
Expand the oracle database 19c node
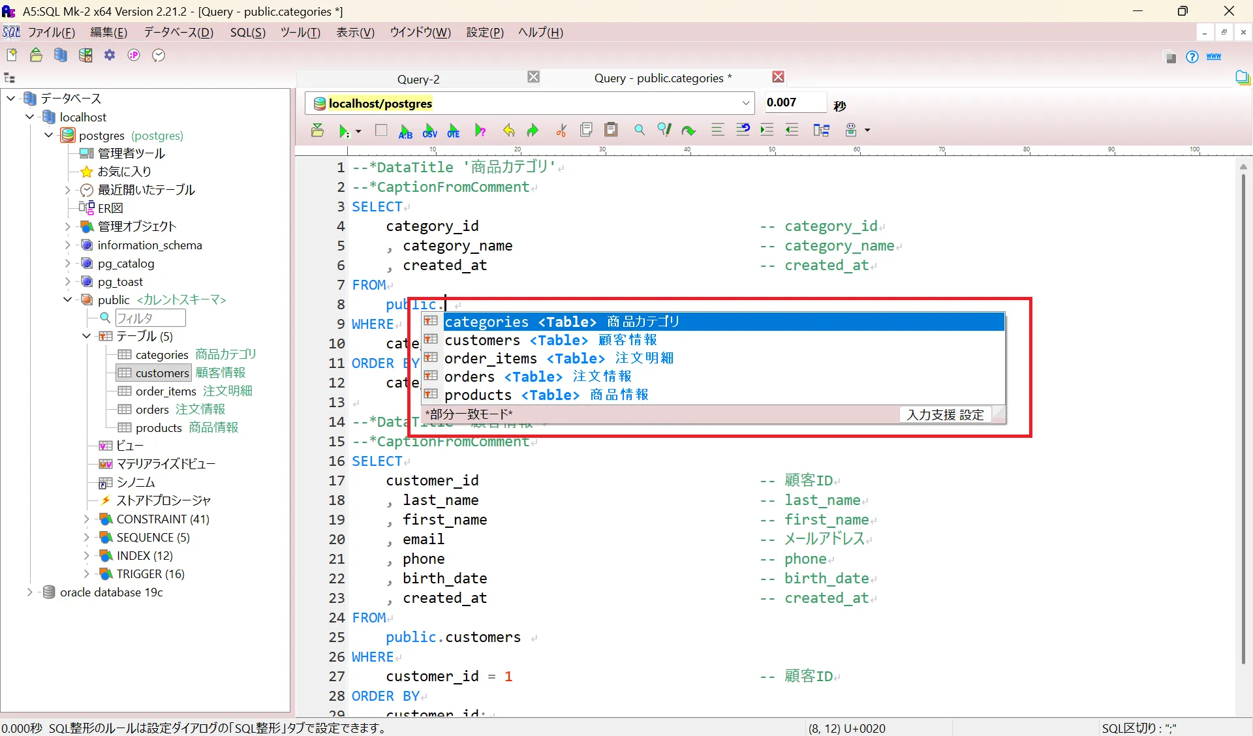pos(30,592)
